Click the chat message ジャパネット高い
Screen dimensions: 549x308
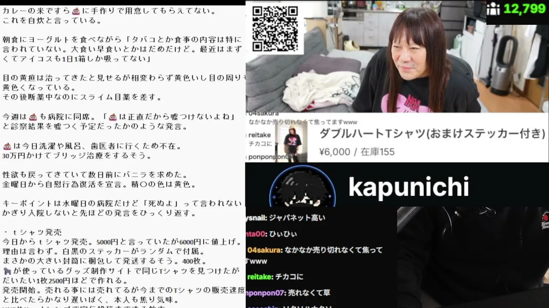[297, 218]
